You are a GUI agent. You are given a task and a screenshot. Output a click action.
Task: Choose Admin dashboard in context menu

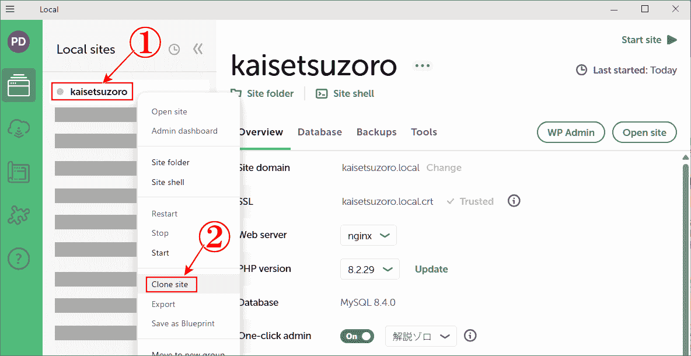coord(184,131)
